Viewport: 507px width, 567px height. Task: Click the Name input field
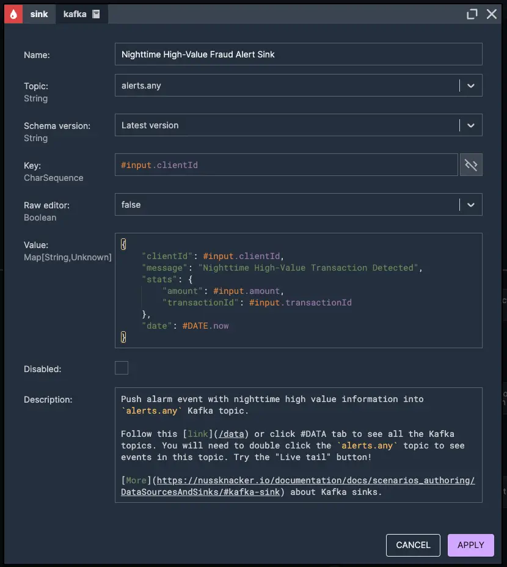coord(298,54)
